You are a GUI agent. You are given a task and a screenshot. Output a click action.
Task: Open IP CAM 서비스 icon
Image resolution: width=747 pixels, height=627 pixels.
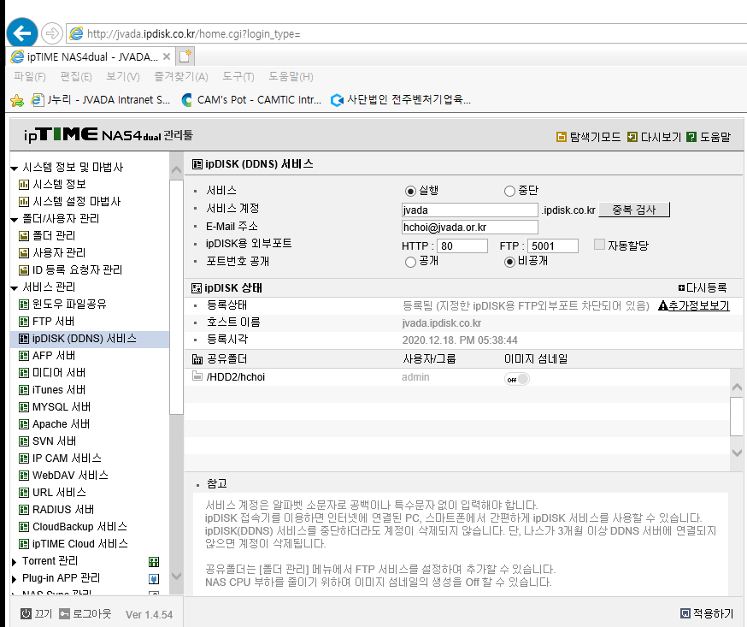click(x=24, y=458)
